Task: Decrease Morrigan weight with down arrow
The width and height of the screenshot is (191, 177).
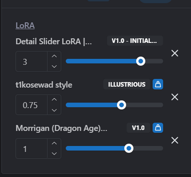Action: coord(54,154)
